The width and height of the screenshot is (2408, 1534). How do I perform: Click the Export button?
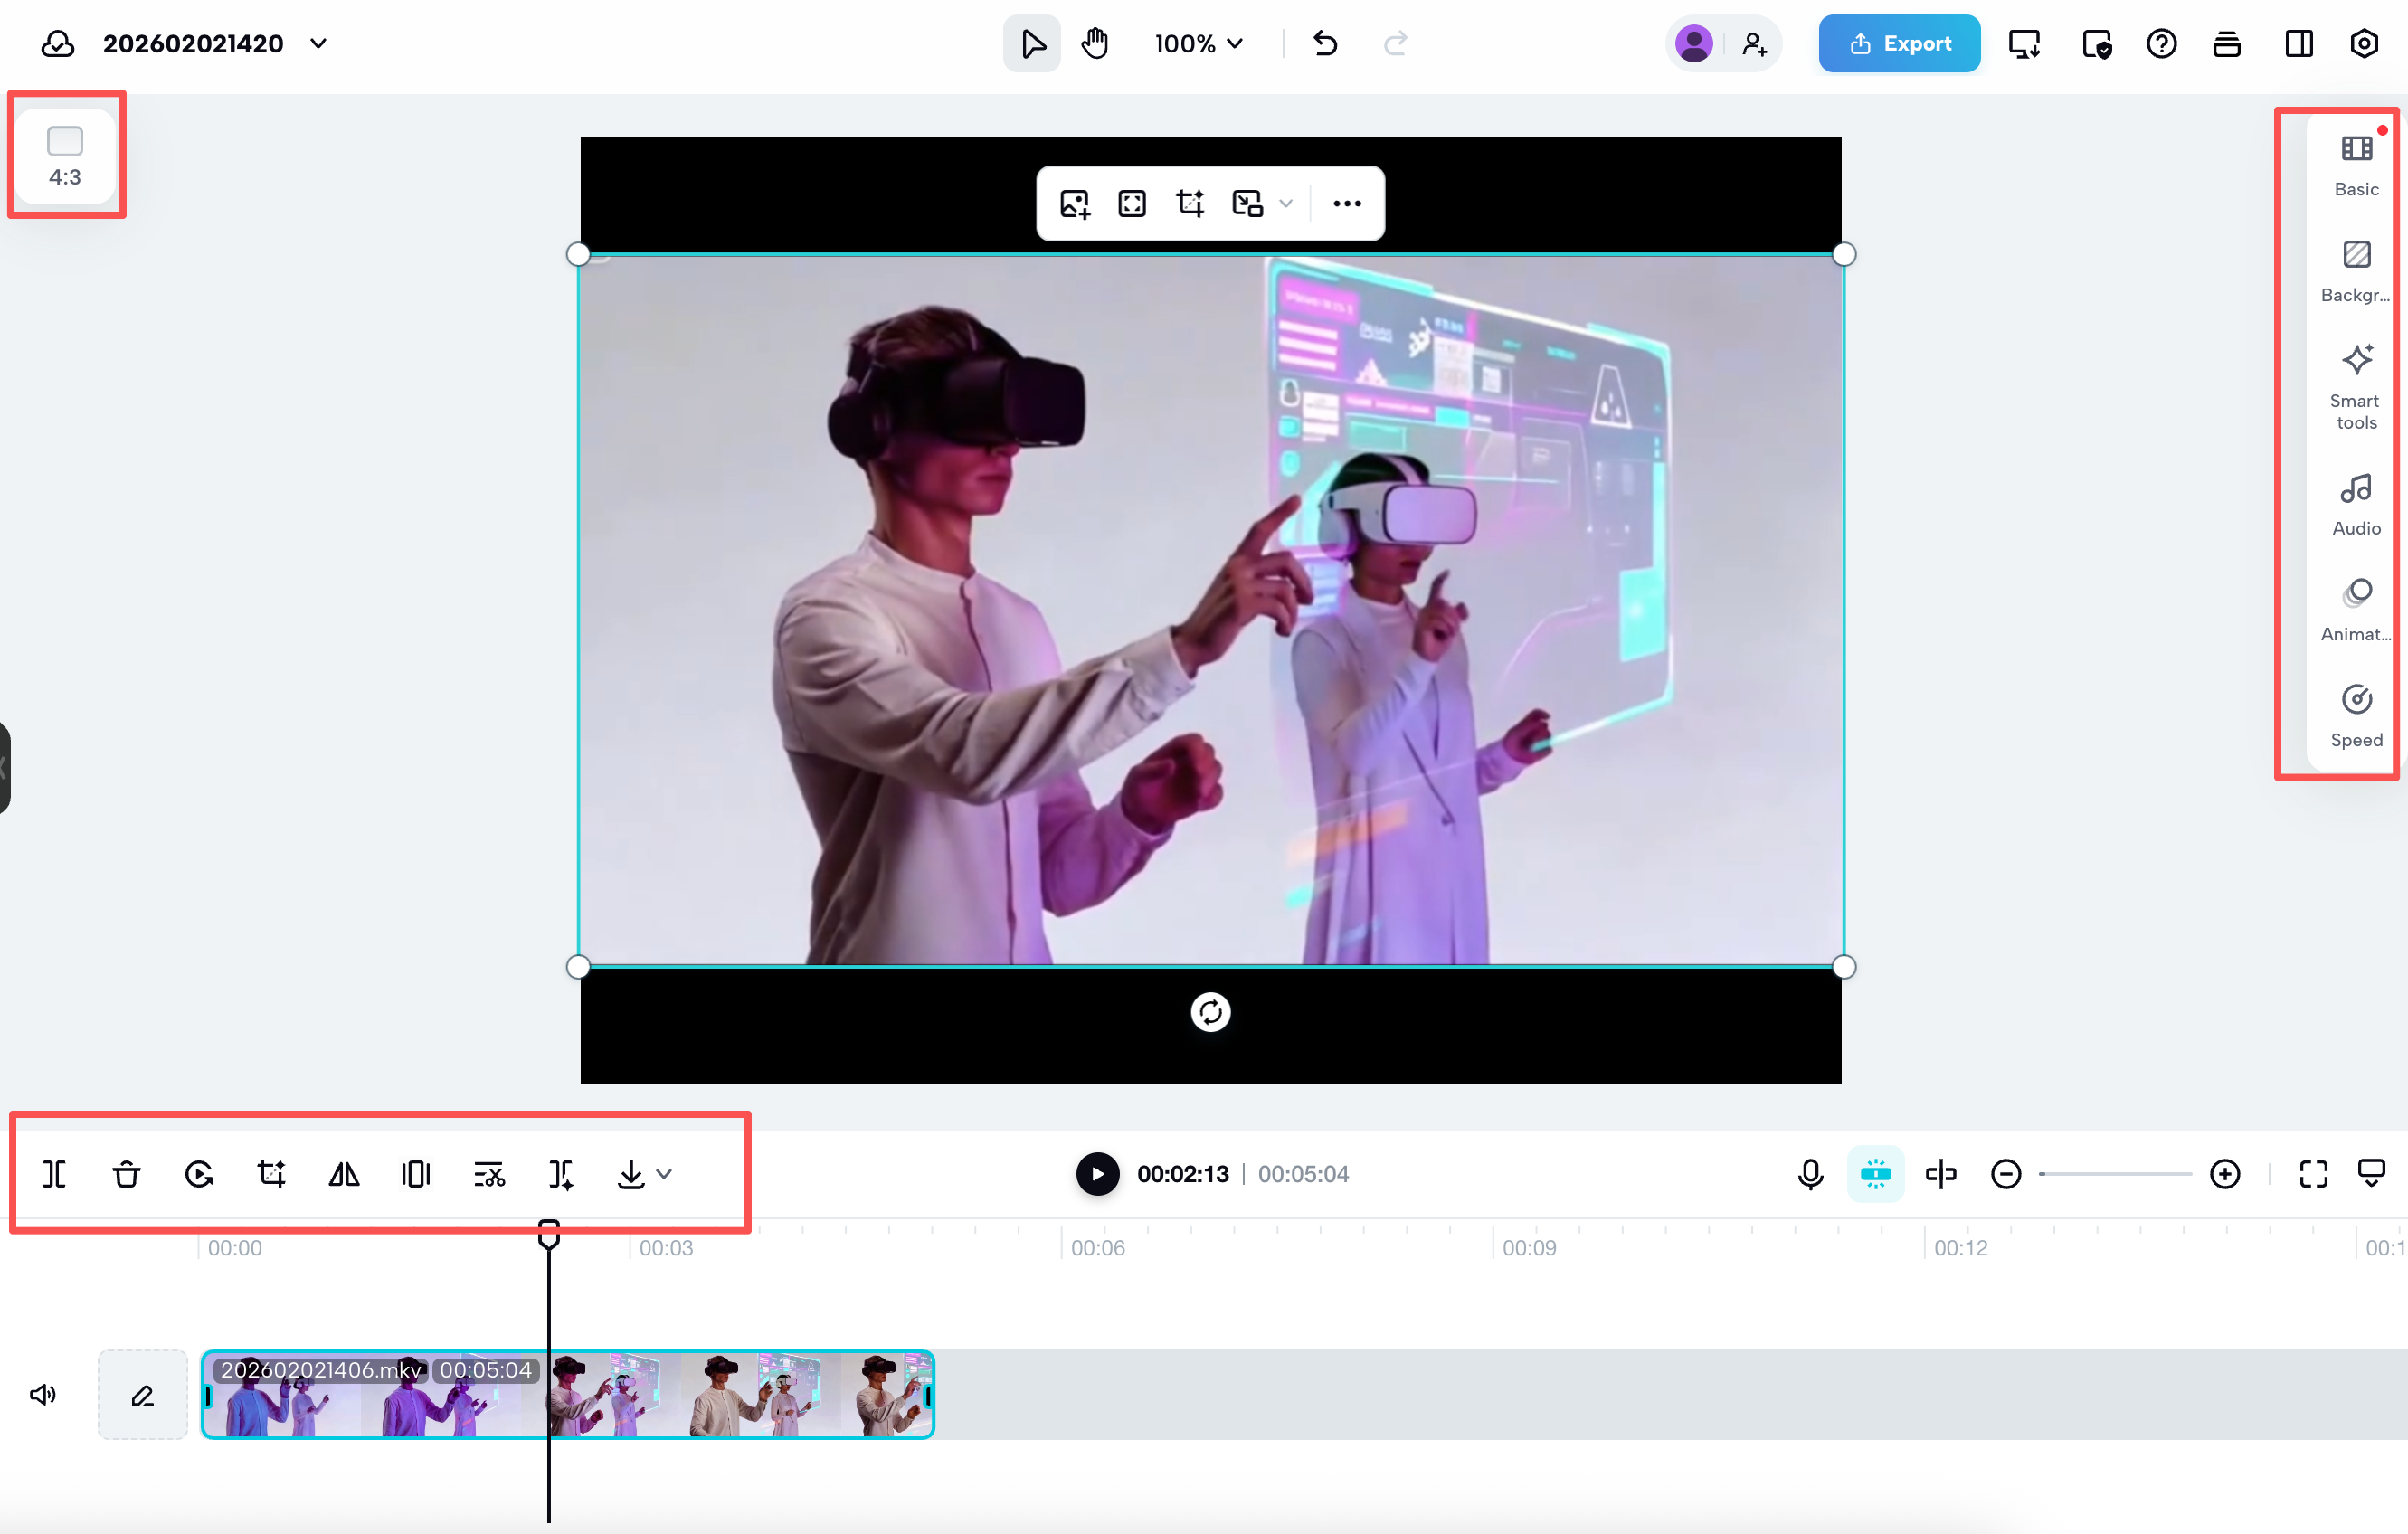pyautogui.click(x=1898, y=43)
